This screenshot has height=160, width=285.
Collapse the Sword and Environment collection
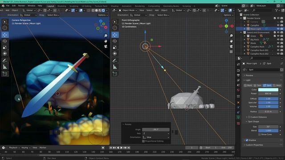(241, 32)
